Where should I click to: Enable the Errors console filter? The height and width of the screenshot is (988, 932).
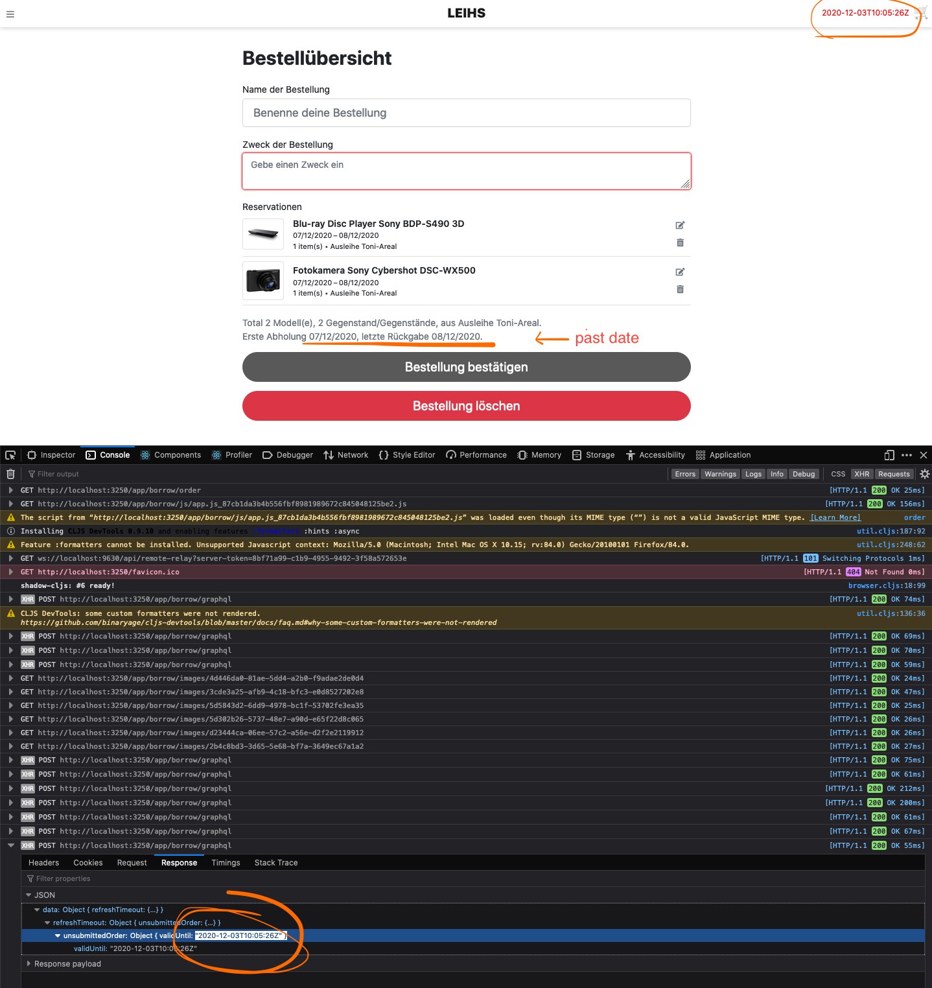685,474
